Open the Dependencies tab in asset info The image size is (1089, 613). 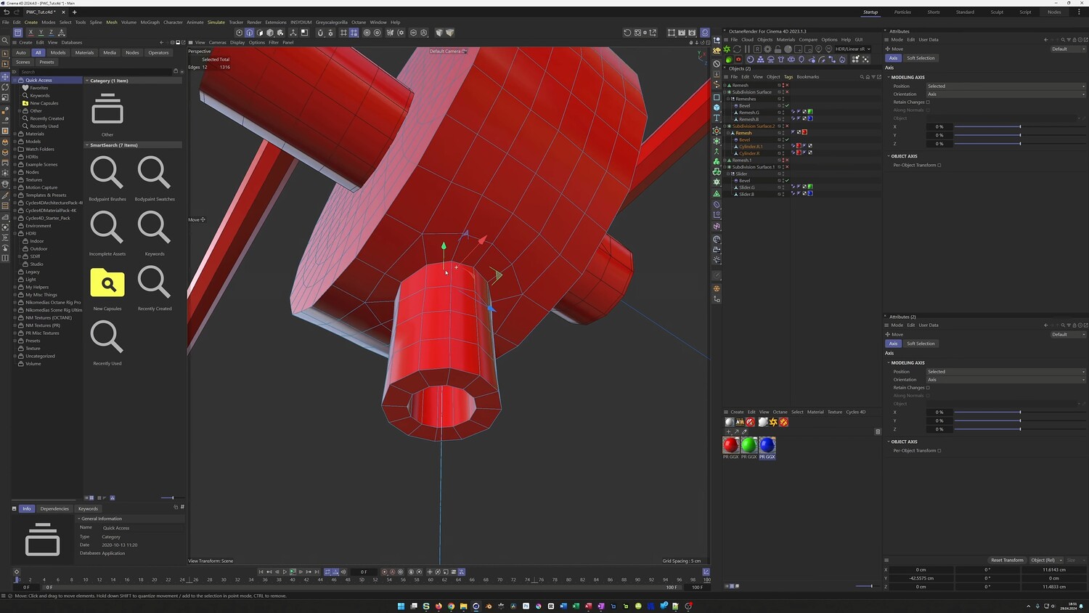pos(54,508)
